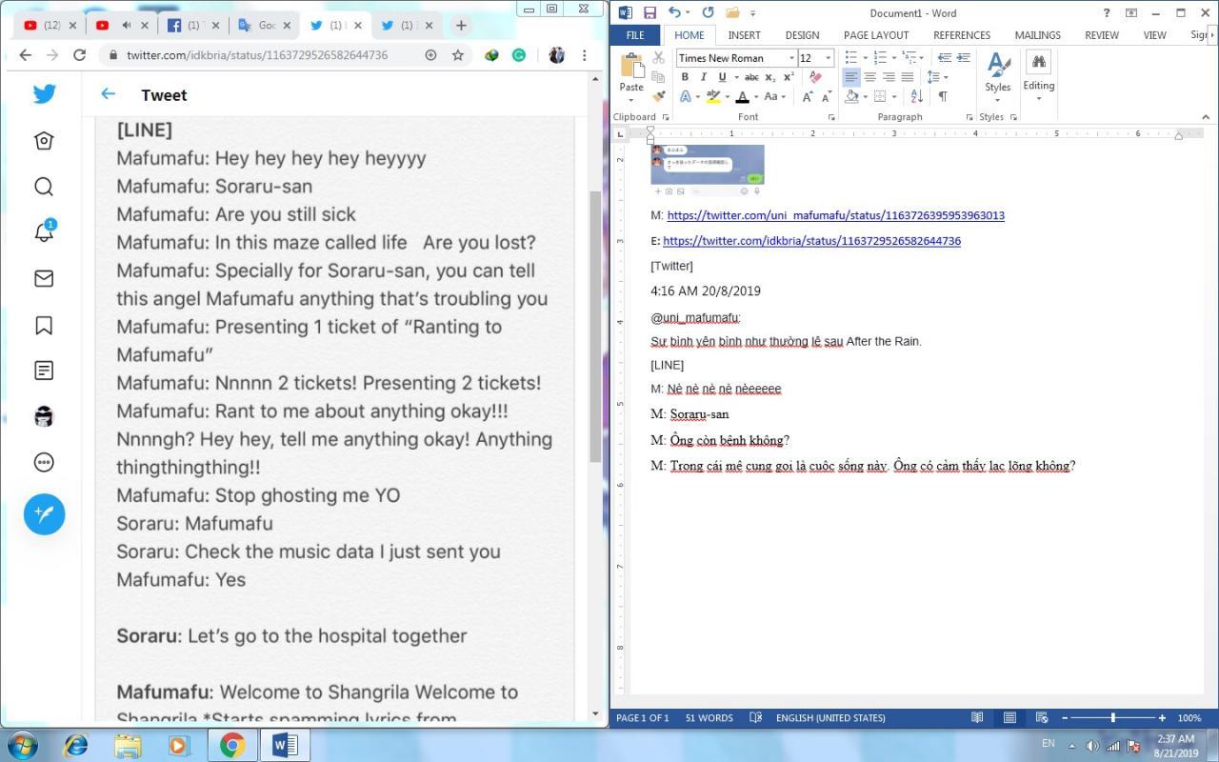Open Twitter Bookmarks icon in sidebar
This screenshot has width=1219, height=762.
click(x=44, y=325)
